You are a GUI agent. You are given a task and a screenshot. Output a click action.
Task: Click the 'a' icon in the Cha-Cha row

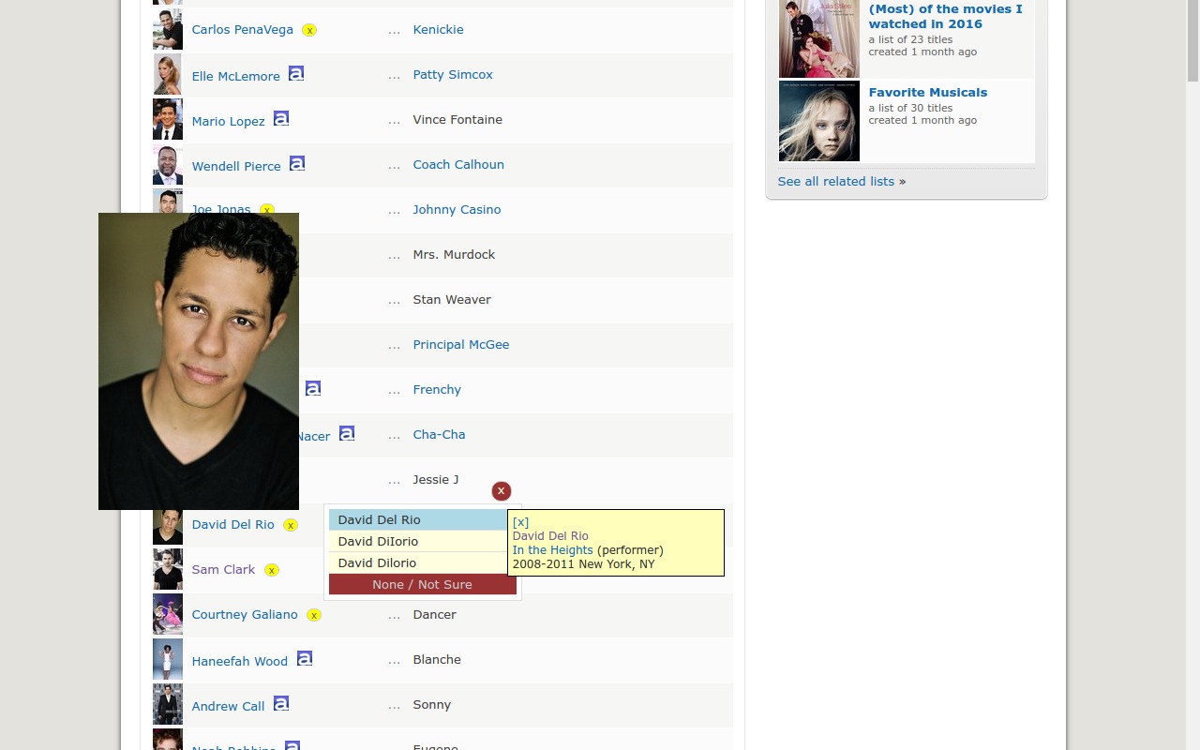tap(347, 433)
